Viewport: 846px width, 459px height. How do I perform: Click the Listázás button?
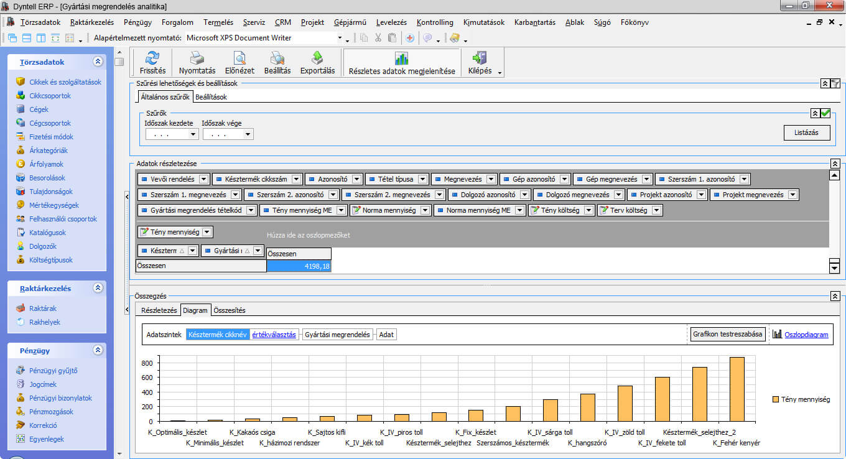click(806, 132)
